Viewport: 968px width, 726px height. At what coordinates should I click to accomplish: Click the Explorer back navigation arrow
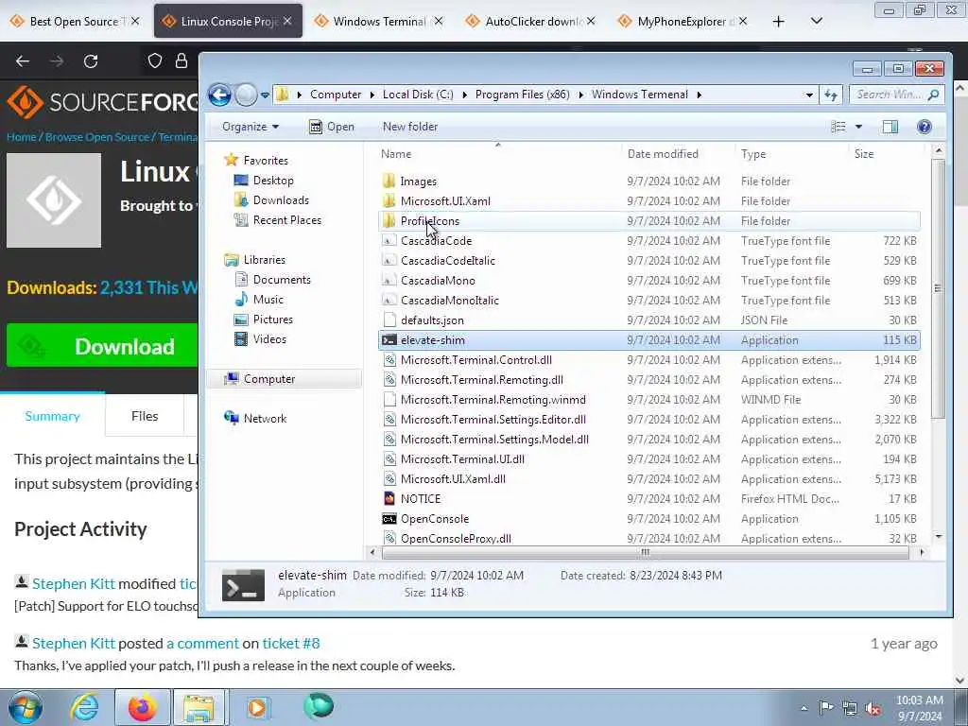pyautogui.click(x=219, y=95)
